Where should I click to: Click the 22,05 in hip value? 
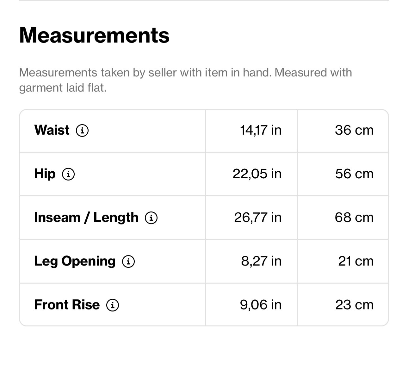click(257, 174)
